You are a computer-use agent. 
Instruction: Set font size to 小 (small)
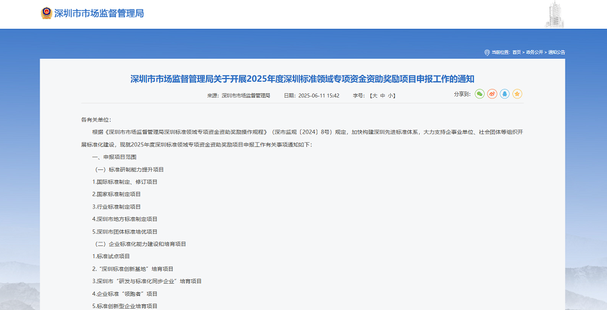point(391,95)
